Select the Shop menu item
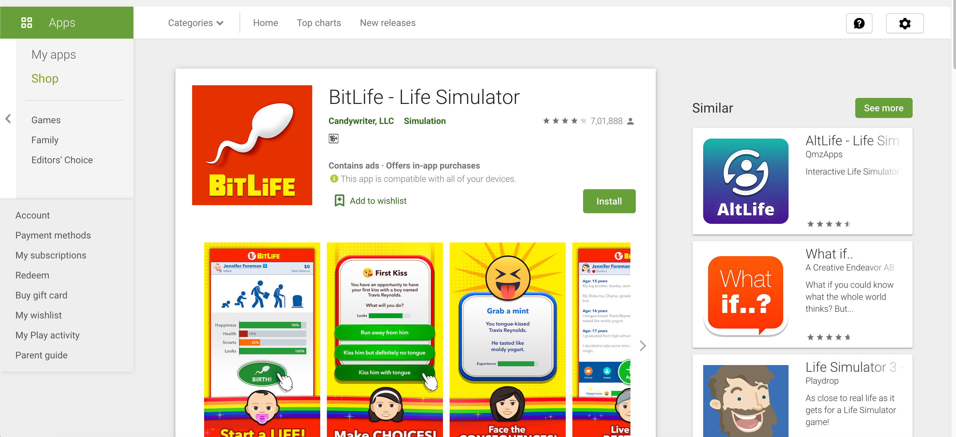 [x=45, y=78]
